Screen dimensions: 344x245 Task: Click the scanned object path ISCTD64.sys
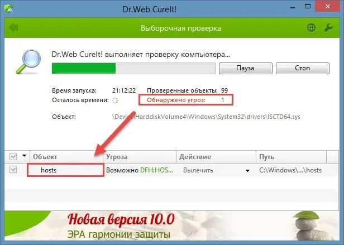pyautogui.click(x=206, y=117)
